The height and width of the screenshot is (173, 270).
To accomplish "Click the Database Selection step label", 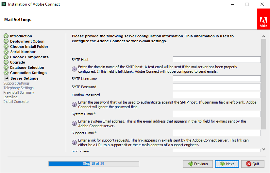I will tap(27, 67).
